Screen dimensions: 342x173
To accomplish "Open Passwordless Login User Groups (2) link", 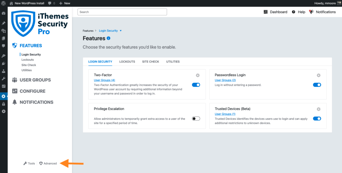I will click(x=225, y=80).
